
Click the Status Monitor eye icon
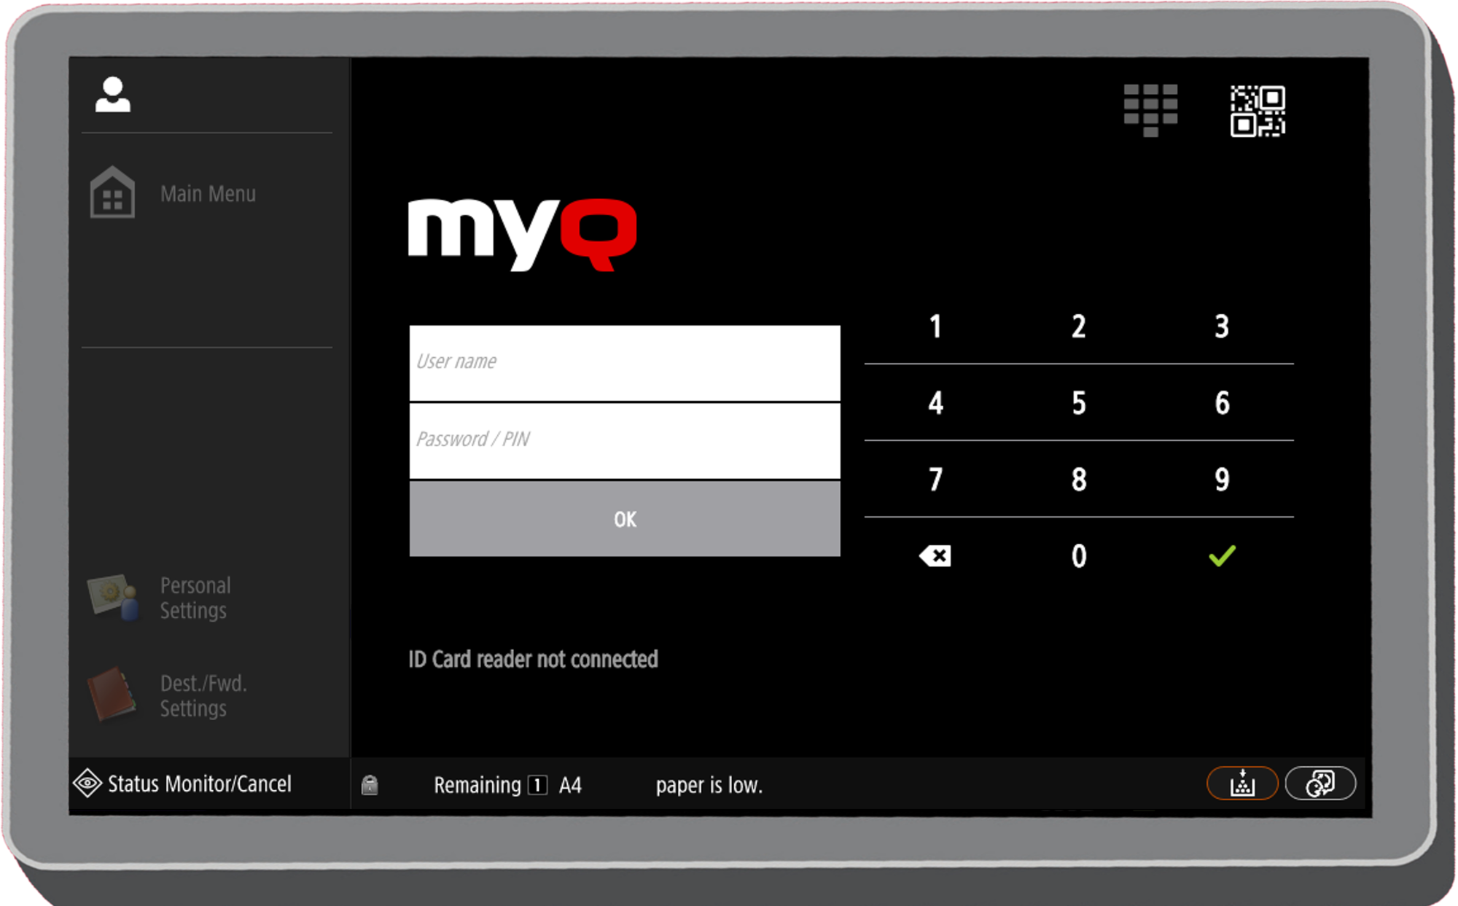pos(87,784)
